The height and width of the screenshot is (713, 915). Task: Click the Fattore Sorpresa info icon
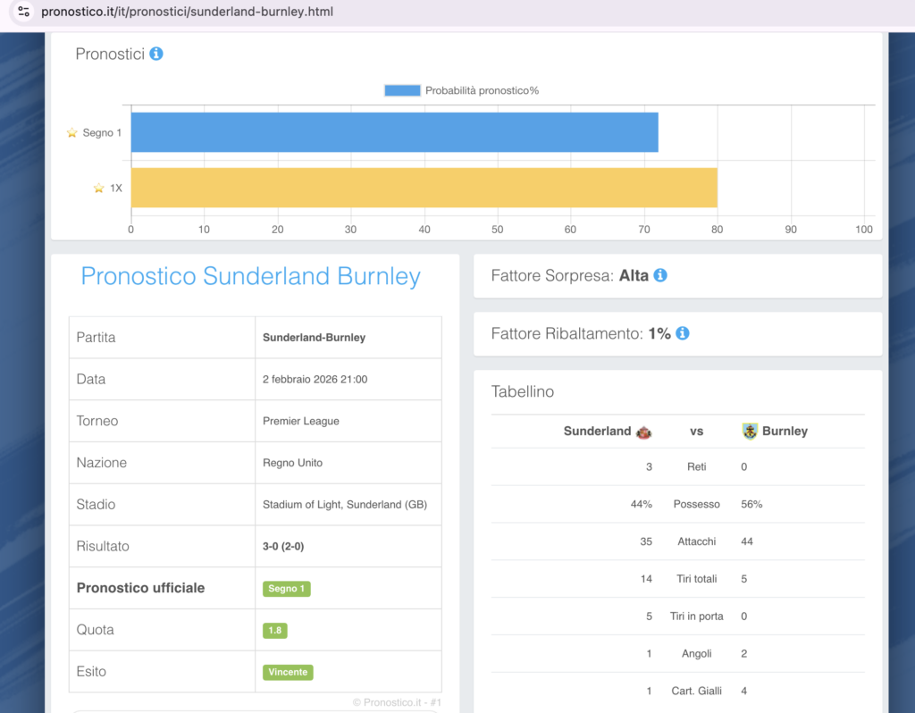[x=660, y=275]
